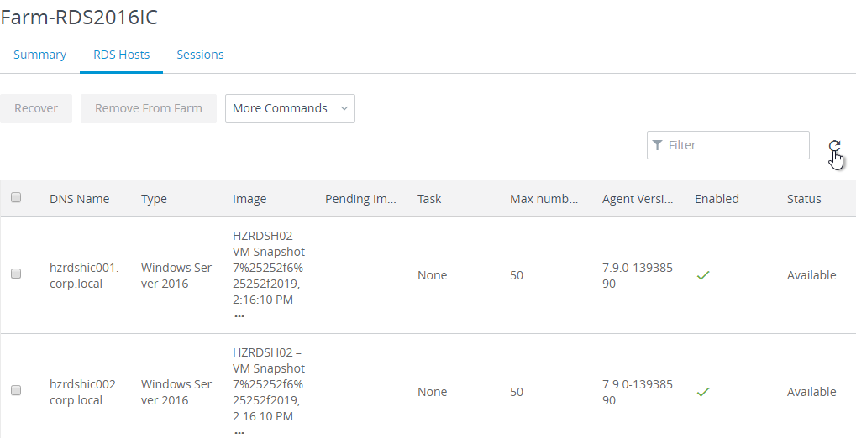The image size is (856, 438).
Task: Sort by the Type column header
Action: [154, 199]
